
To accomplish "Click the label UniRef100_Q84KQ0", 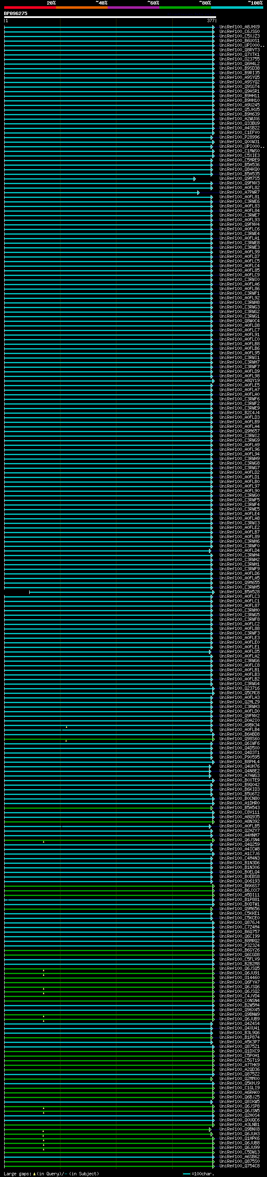I will coord(239,170).
